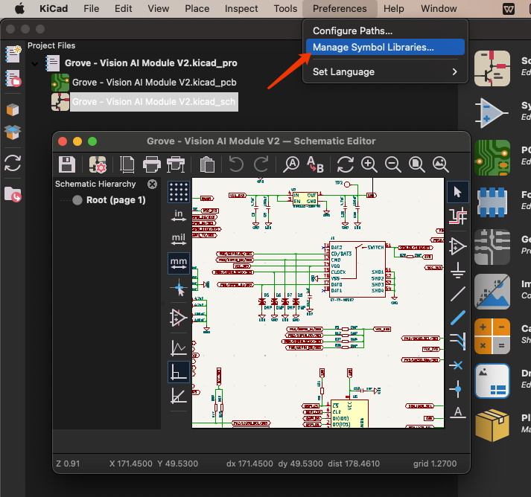Choose Configure Paths from Preferences menu
The height and width of the screenshot is (497, 531).
[385, 31]
